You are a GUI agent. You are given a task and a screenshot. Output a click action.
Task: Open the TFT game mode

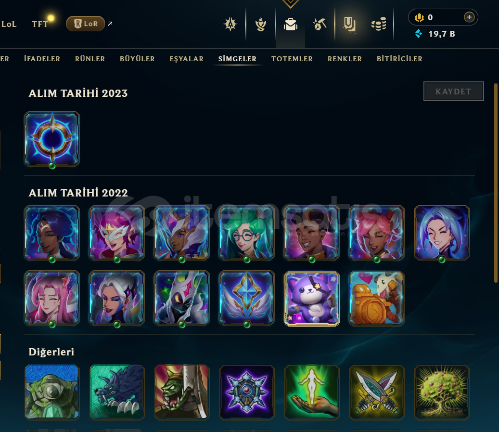(x=40, y=24)
